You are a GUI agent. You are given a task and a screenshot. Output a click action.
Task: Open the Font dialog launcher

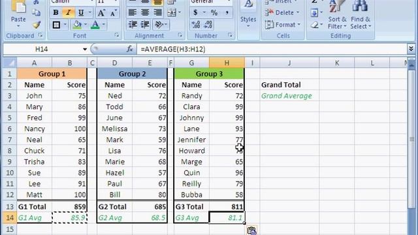pos(117,35)
